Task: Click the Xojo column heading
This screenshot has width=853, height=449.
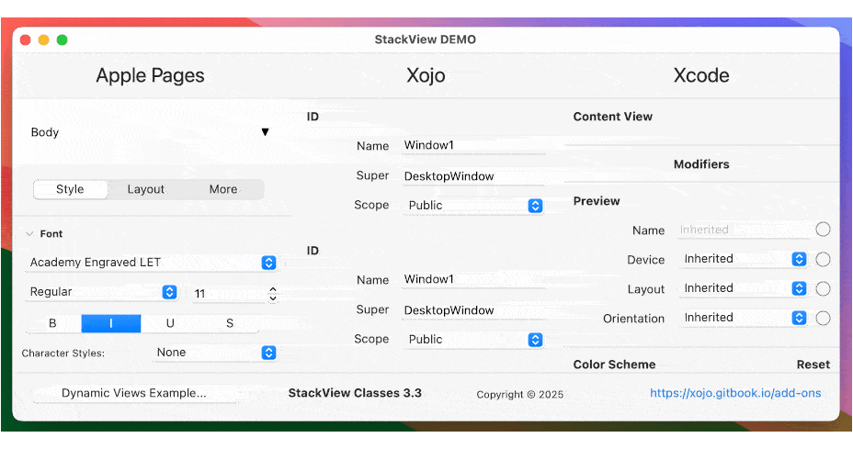Action: 426,75
